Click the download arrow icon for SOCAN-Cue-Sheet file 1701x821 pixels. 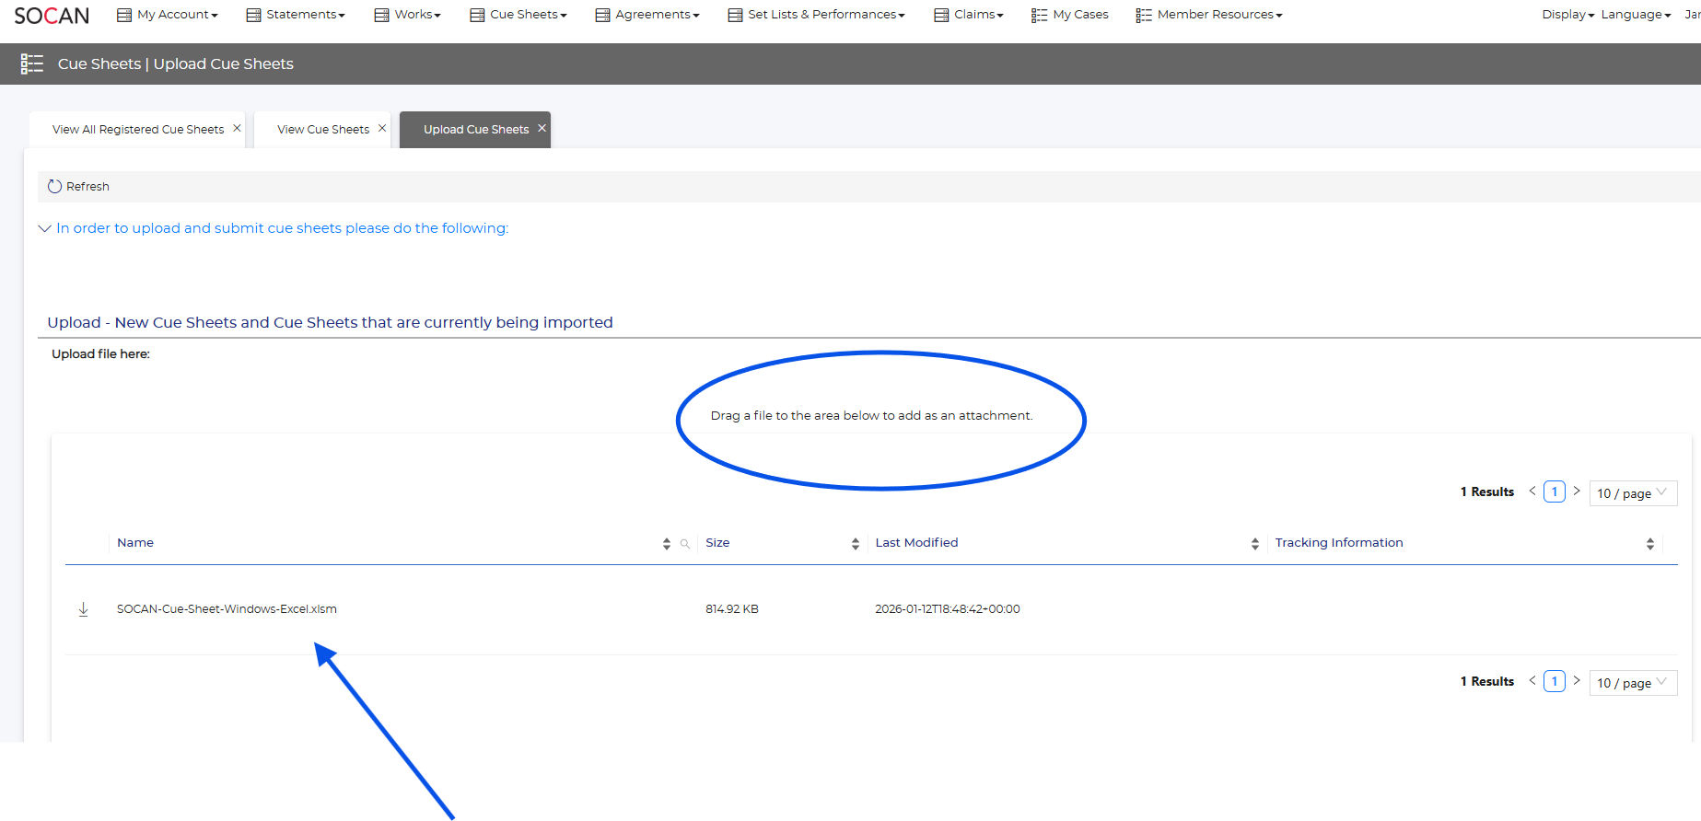(x=83, y=609)
